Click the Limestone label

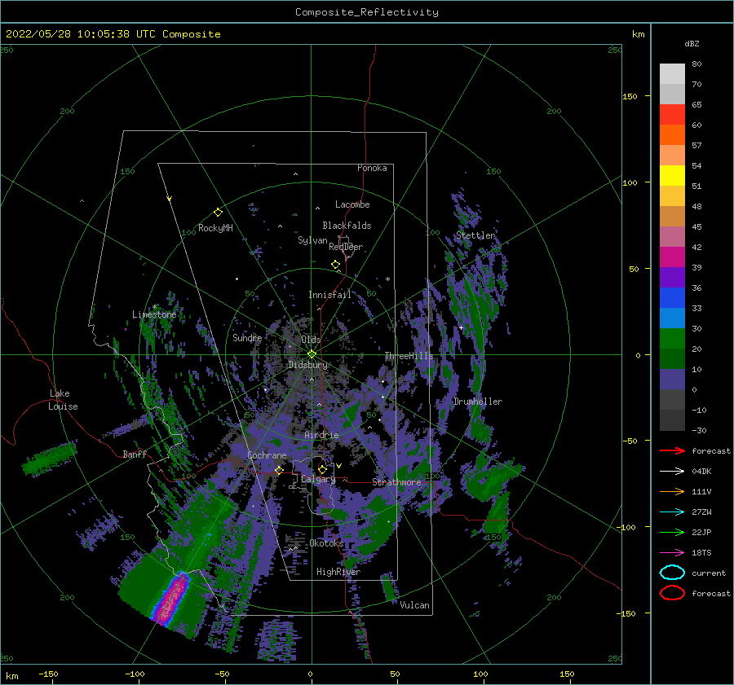coord(154,314)
